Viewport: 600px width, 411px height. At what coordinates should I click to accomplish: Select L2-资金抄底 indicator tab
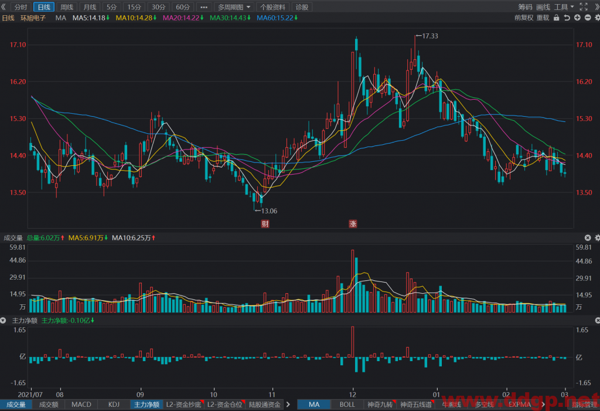[x=183, y=405]
